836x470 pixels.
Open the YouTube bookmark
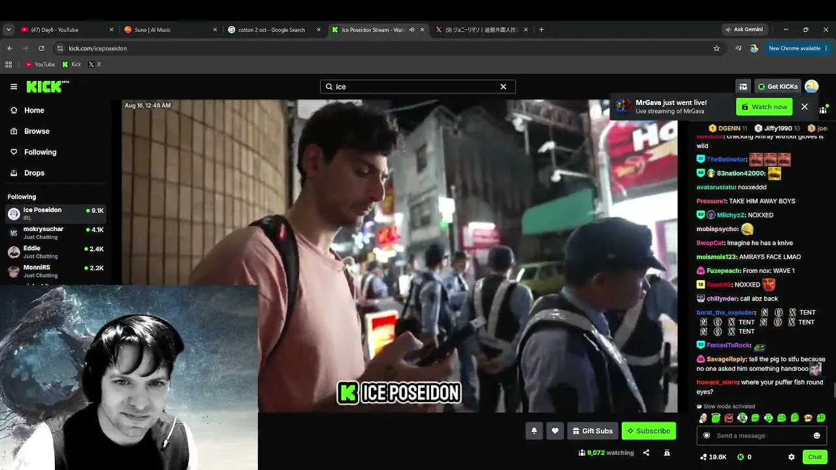pos(40,64)
